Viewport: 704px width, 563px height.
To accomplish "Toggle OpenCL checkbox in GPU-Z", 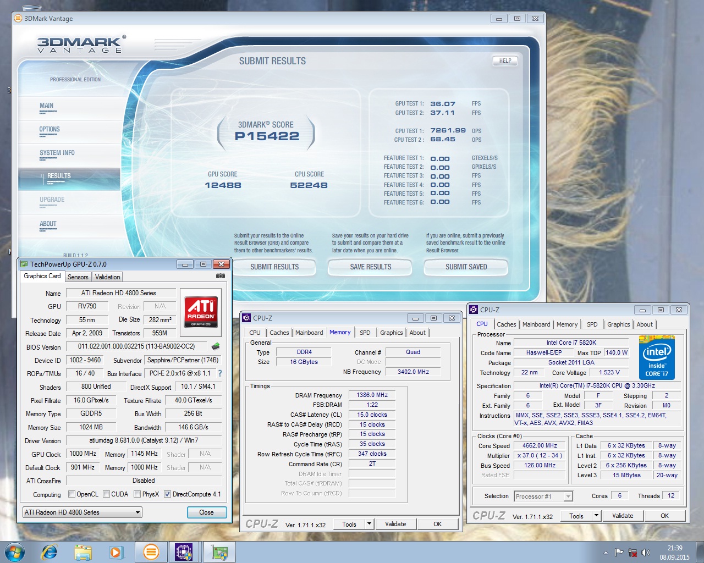I will click(71, 494).
